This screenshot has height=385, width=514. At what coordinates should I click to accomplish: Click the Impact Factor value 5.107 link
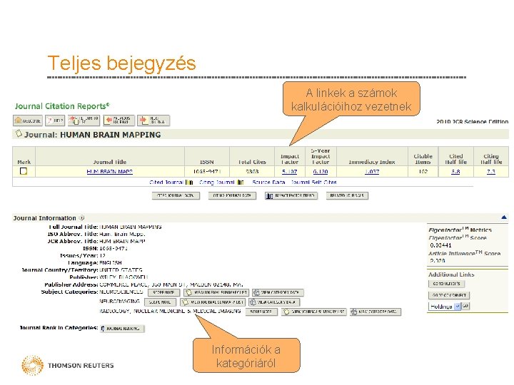tap(289, 172)
